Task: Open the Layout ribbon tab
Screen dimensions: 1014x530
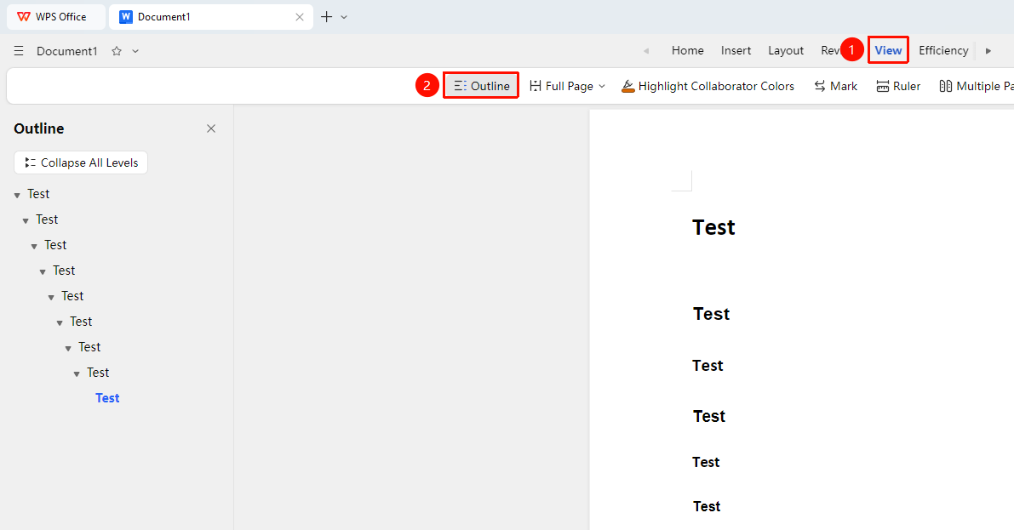Action: (786, 50)
